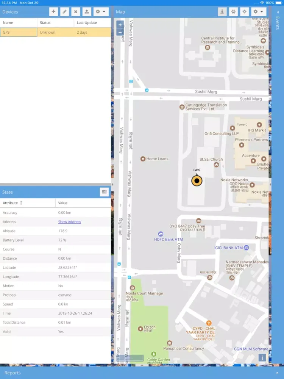Click the ICICI BANK ATM map icon
This screenshot has height=379, width=284.
[247, 247]
